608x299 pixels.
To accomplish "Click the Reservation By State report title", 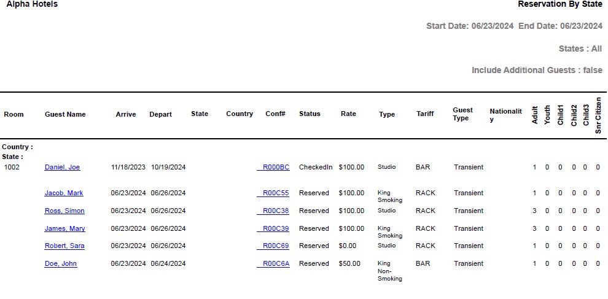I will (559, 4).
